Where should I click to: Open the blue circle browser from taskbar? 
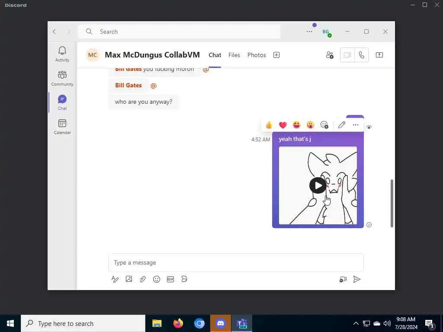pos(199,323)
